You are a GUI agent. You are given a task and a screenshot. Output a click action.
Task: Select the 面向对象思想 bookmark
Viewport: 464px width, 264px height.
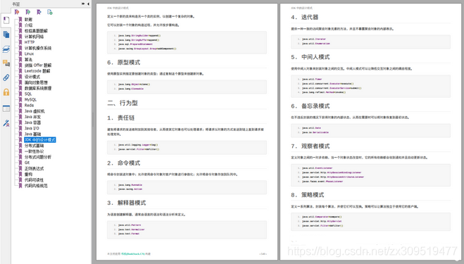pyautogui.click(x=36, y=82)
